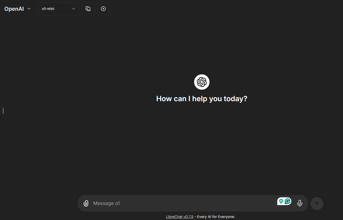343x220 pixels.
Task: Click the Grammarly lightbulb suggestions icon
Action: coord(281,201)
